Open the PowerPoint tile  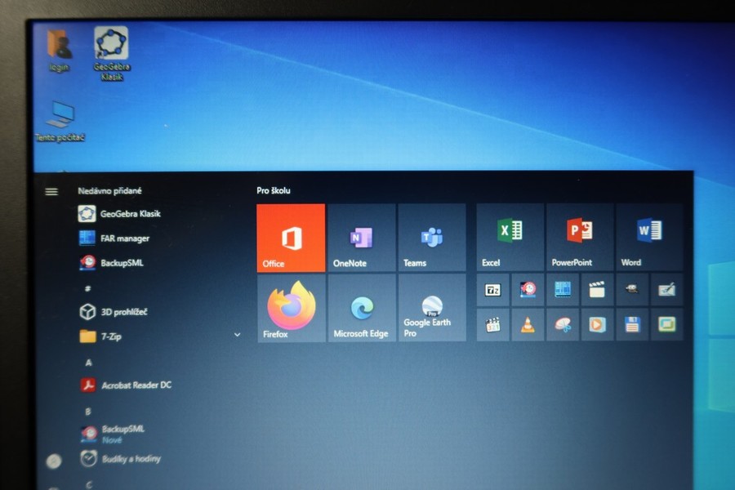[580, 237]
